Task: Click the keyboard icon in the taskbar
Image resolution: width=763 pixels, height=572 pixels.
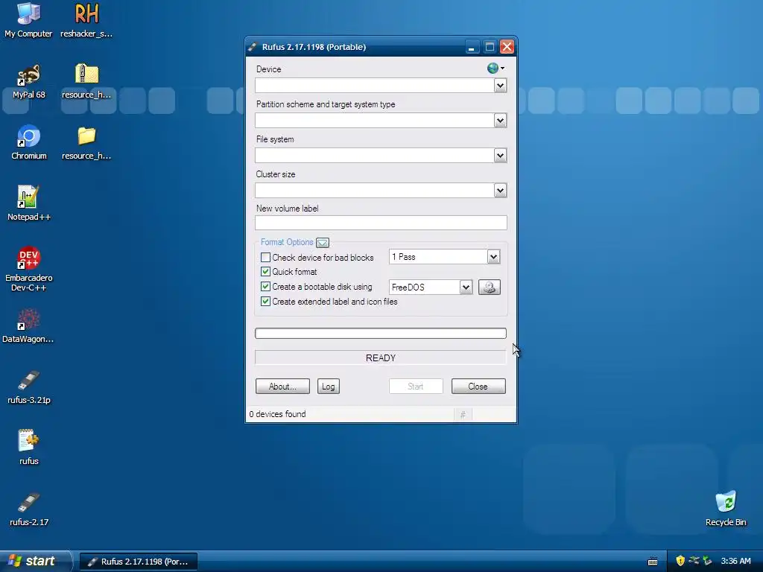Action: tap(653, 562)
